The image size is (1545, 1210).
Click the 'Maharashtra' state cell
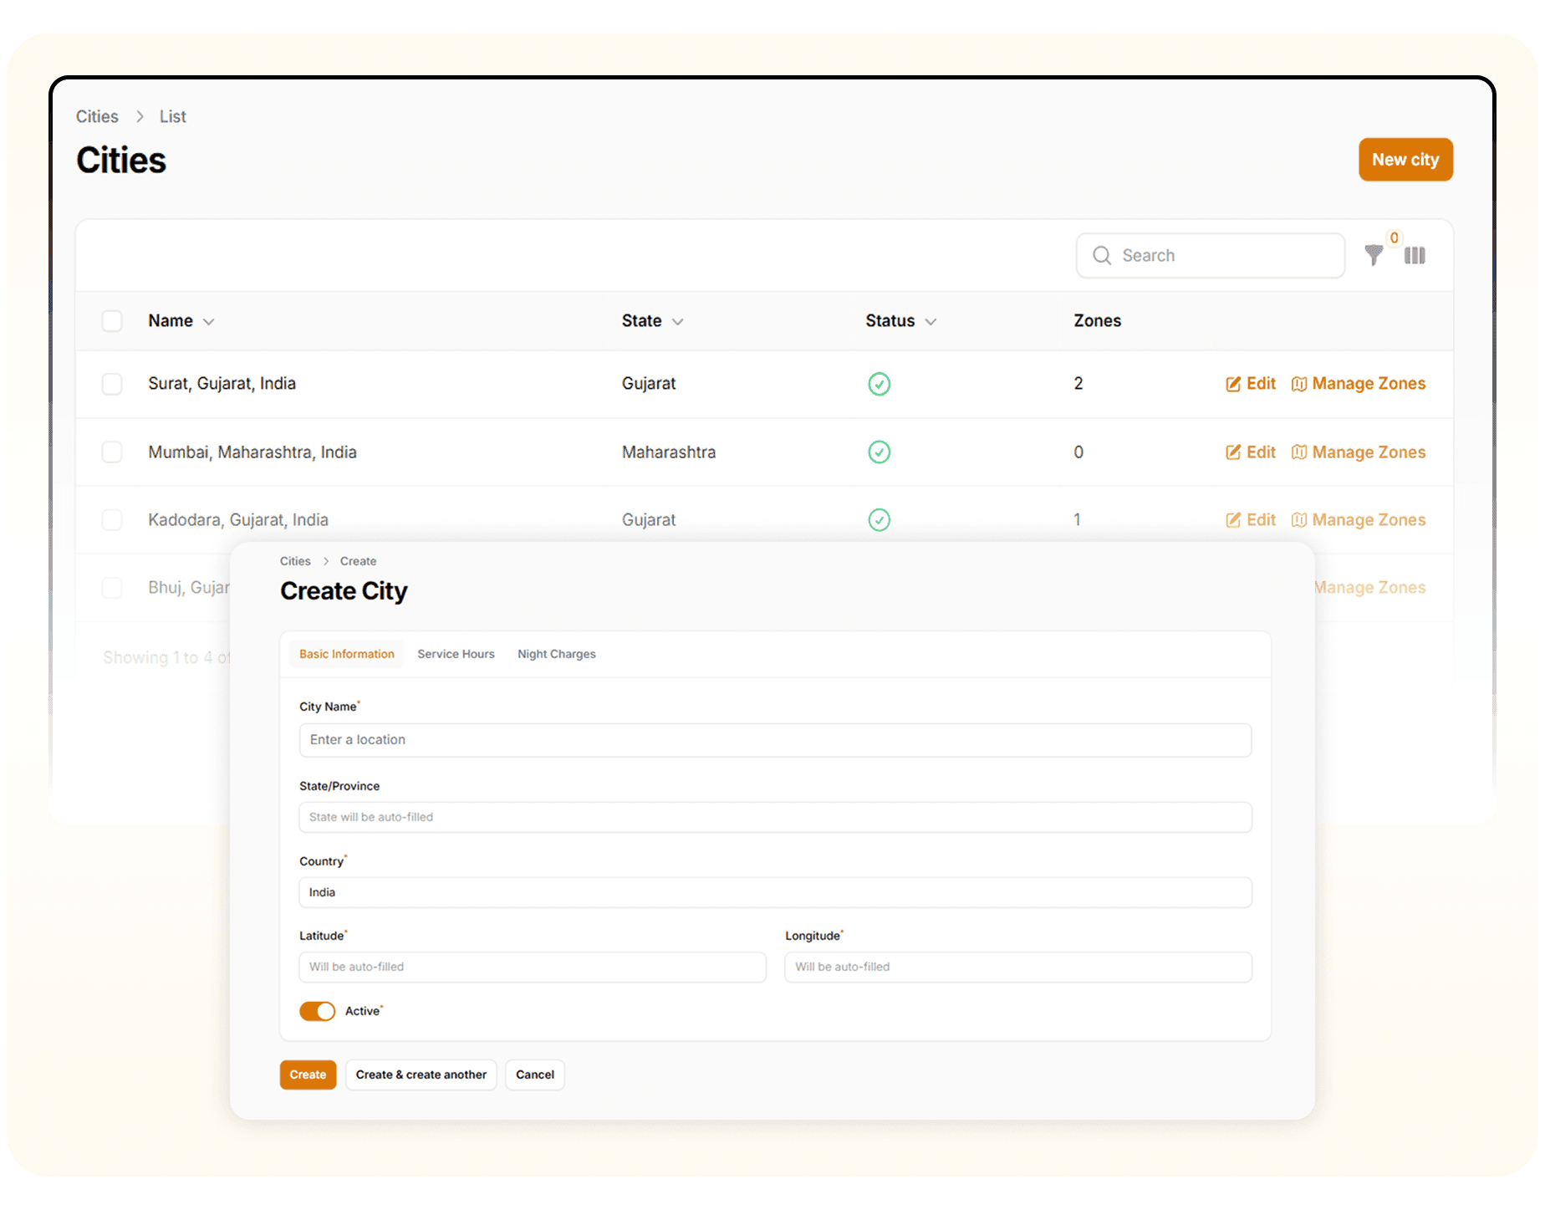(x=669, y=452)
